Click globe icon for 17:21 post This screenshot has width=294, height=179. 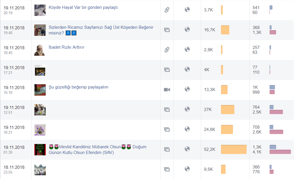187,69
